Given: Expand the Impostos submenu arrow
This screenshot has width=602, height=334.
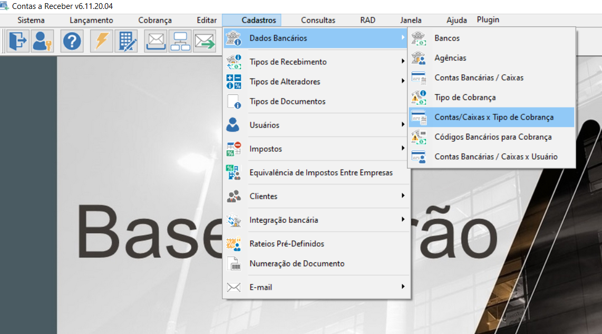Looking at the screenshot, I should 403,148.
